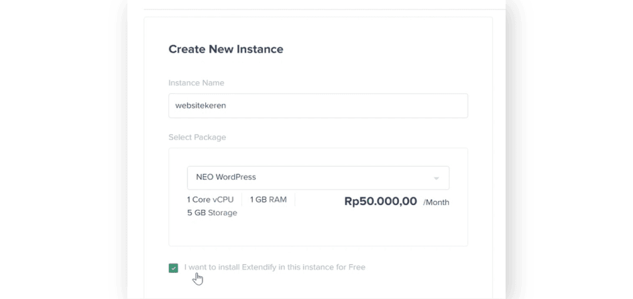Screen dimensions: 633x299
Task: Click the empty area of the package card
Action: click(318, 231)
